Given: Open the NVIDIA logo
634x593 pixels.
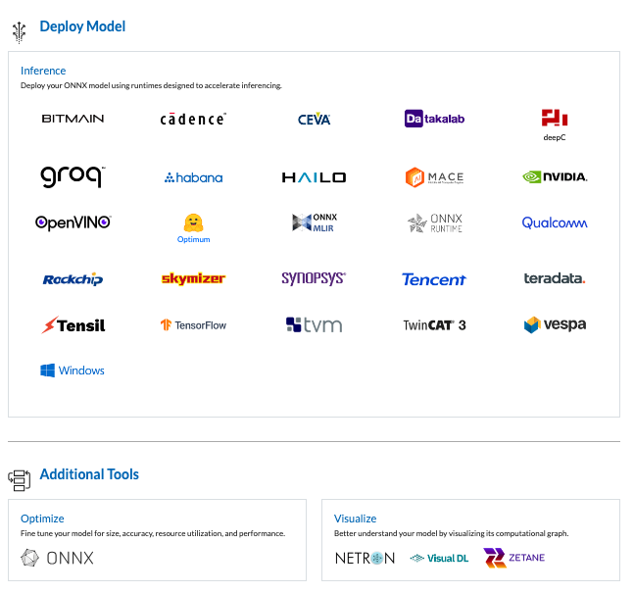Looking at the screenshot, I should (555, 176).
